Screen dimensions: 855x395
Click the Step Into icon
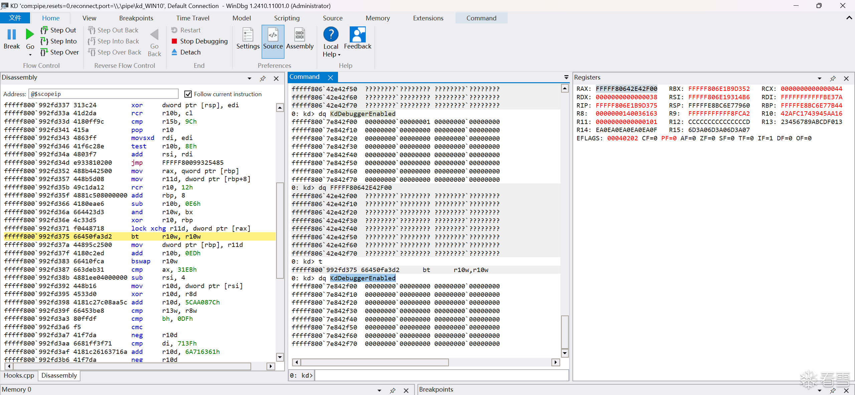click(44, 41)
